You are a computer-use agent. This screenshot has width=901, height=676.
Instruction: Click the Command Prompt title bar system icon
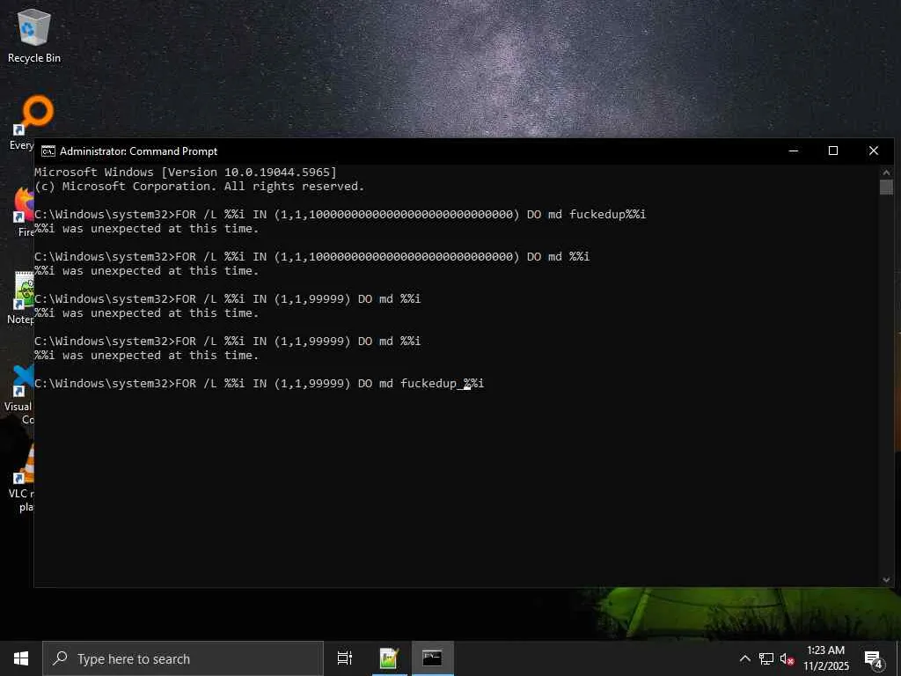(48, 151)
